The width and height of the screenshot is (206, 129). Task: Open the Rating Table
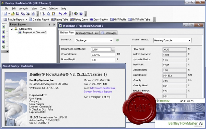click(x=60, y=20)
